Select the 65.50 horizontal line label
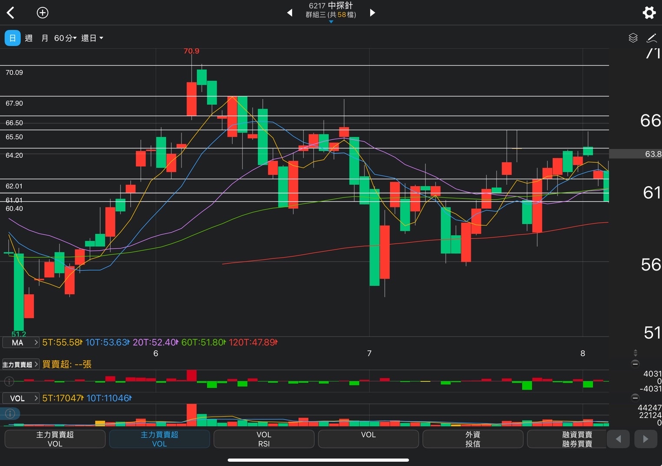This screenshot has width=662, height=466. (14, 137)
